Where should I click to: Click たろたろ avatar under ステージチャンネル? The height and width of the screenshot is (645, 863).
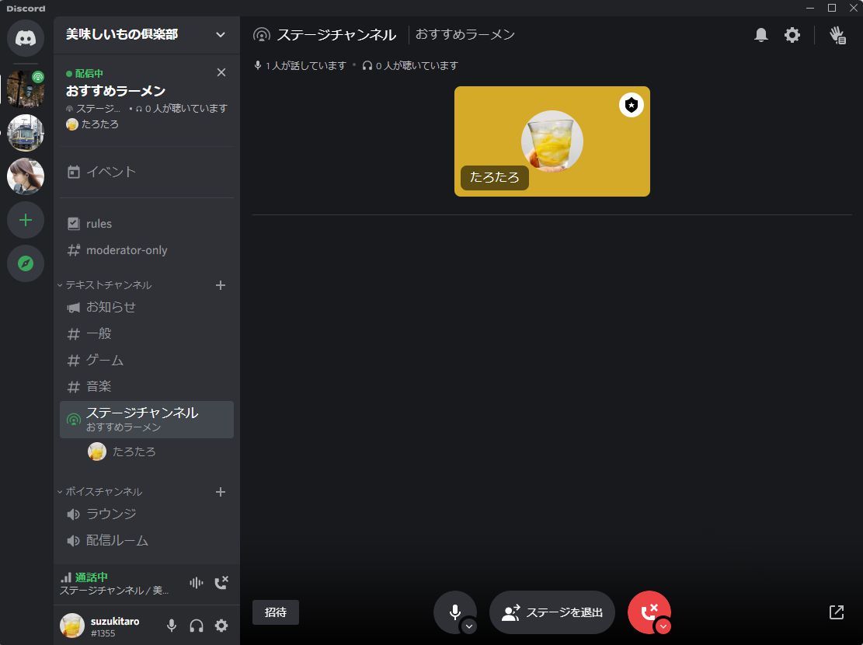97,451
